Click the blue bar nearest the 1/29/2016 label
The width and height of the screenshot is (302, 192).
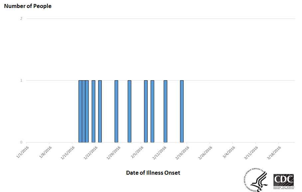click(x=116, y=111)
